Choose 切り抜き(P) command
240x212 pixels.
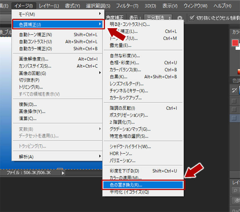[x=58, y=80]
